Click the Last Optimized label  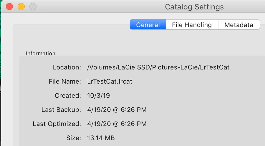click(57, 124)
